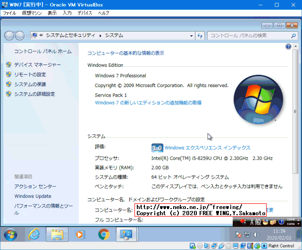Expand the breadcrumb arrow before システム
Image resolution: width=302 pixels, height=250 pixels.
(101, 36)
